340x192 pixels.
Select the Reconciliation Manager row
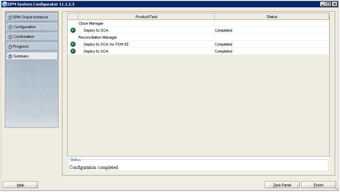click(x=198, y=37)
